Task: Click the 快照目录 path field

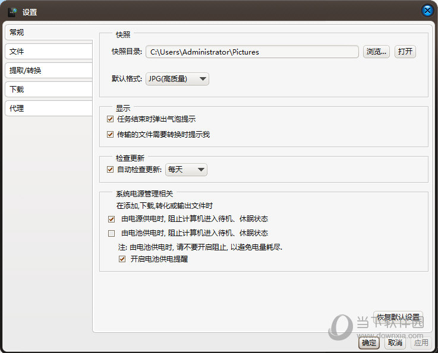Action: pyautogui.click(x=252, y=52)
